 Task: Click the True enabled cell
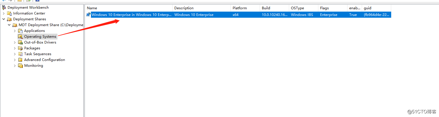coord(353,15)
